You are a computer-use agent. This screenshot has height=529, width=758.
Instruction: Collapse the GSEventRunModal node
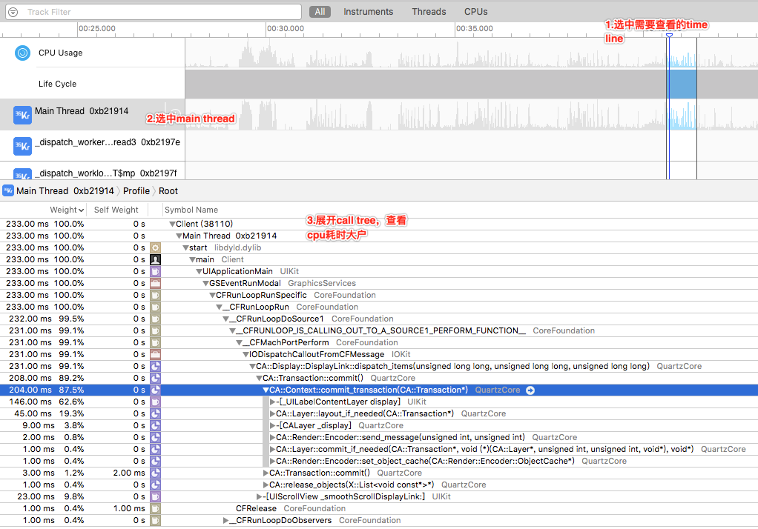coord(206,283)
